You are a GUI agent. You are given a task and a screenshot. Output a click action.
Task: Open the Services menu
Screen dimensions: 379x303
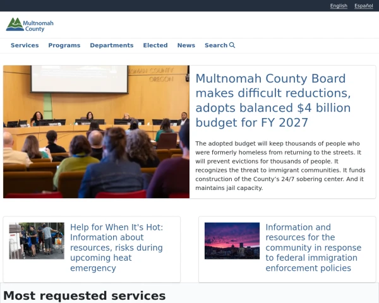[x=25, y=45]
